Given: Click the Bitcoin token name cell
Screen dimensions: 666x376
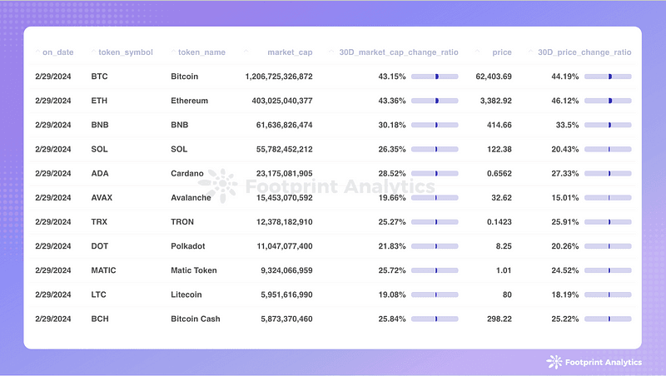Looking at the screenshot, I should tap(184, 77).
